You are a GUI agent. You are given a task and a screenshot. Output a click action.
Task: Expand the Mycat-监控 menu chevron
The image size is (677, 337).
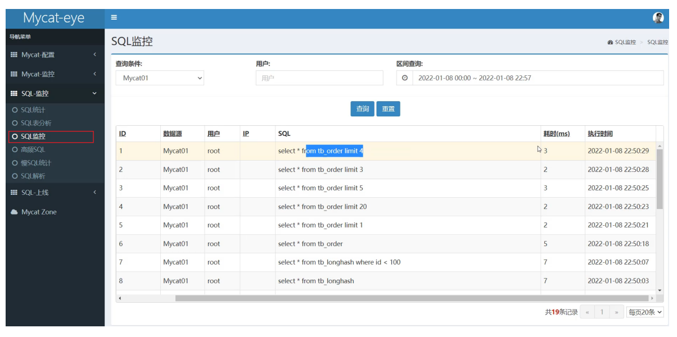[94, 74]
